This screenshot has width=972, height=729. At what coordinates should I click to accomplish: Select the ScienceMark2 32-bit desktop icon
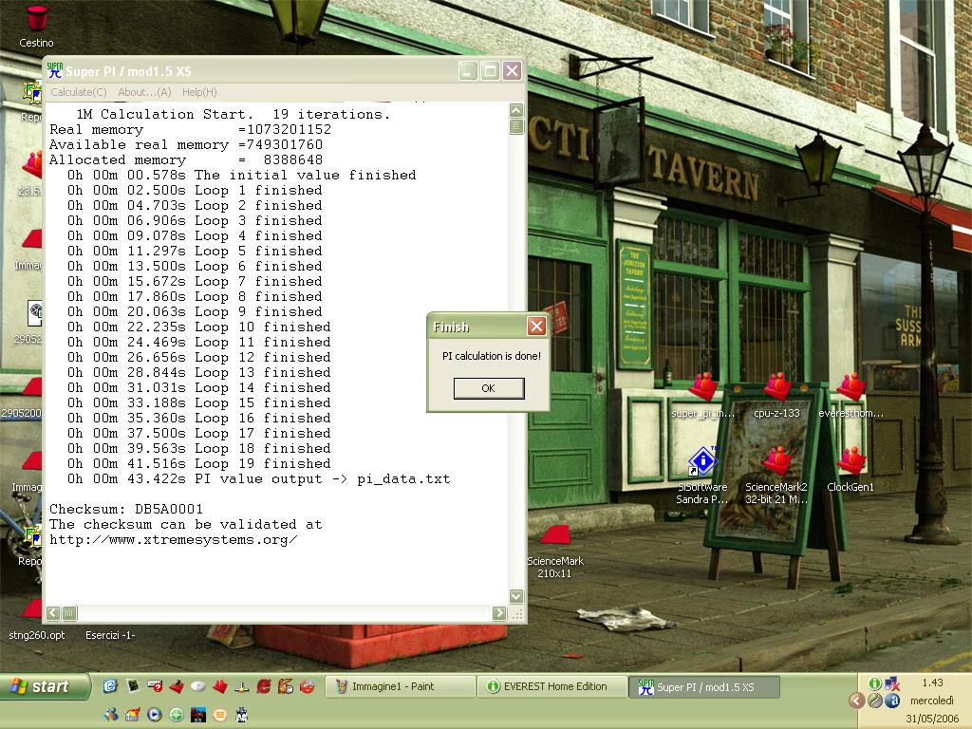tap(776, 476)
